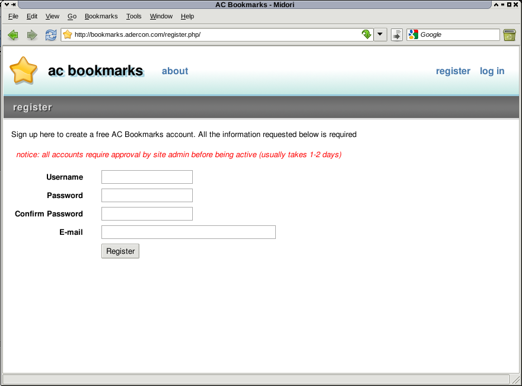This screenshot has height=386, width=522.
Task: Click inside the Username field
Action: [x=147, y=177]
